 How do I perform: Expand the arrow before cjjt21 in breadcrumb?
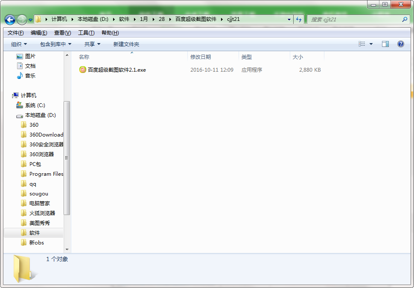point(222,19)
